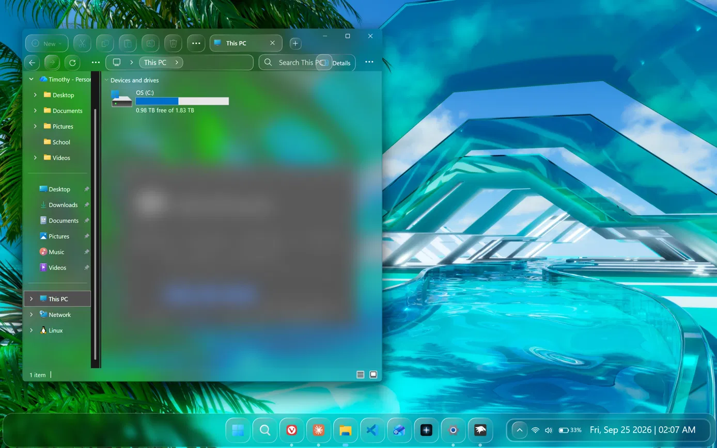
Task: Click the Wi-Fi icon in system tray
Action: pos(536,430)
